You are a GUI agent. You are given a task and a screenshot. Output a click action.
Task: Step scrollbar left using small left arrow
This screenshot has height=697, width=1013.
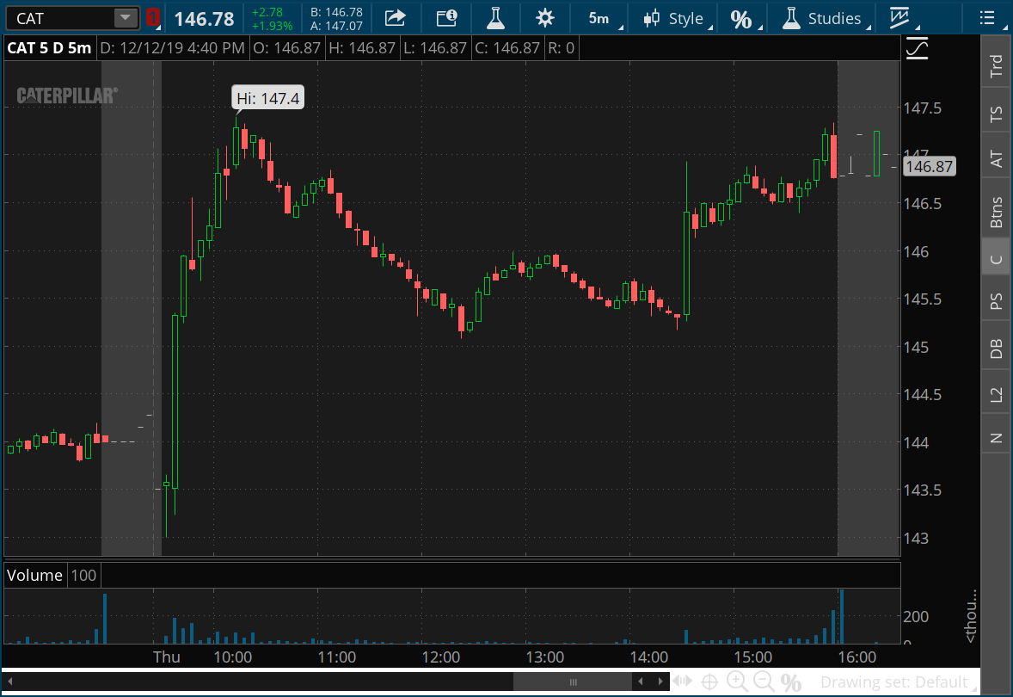point(641,681)
